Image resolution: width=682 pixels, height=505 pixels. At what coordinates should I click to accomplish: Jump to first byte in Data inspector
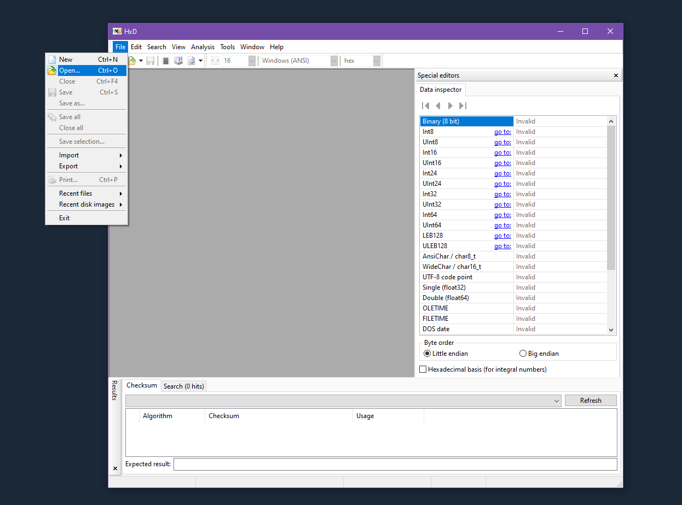(x=425, y=105)
